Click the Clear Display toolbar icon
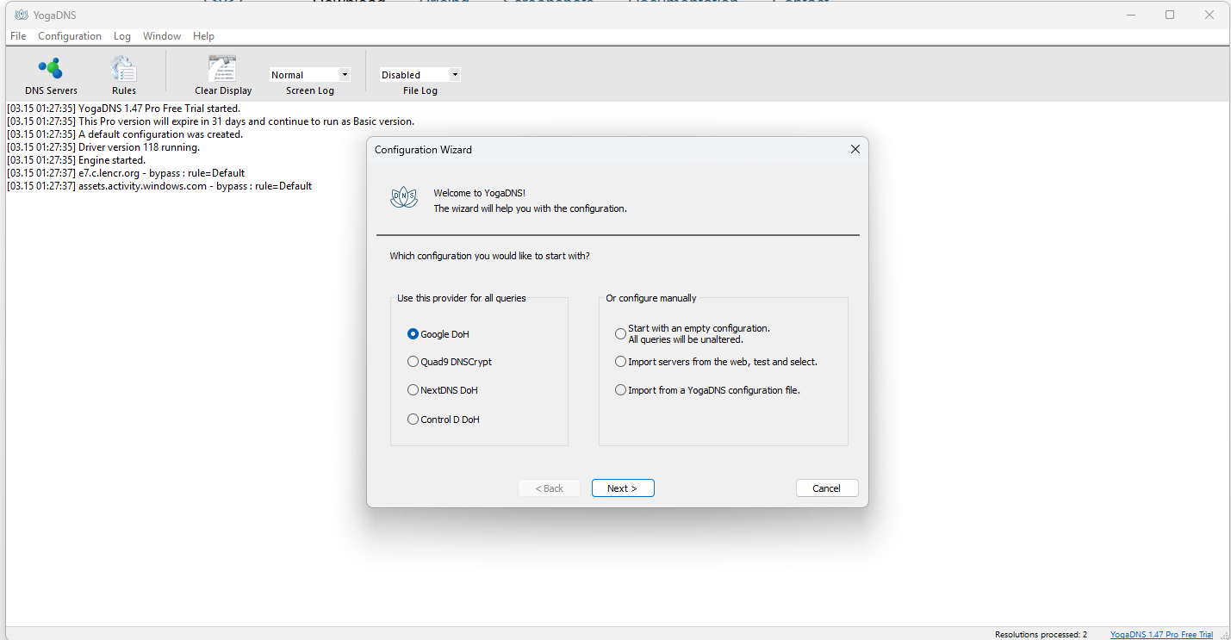The width and height of the screenshot is (1231, 640). [x=223, y=76]
